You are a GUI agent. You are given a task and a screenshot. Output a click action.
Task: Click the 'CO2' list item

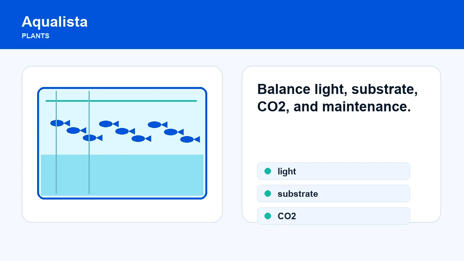pos(333,216)
